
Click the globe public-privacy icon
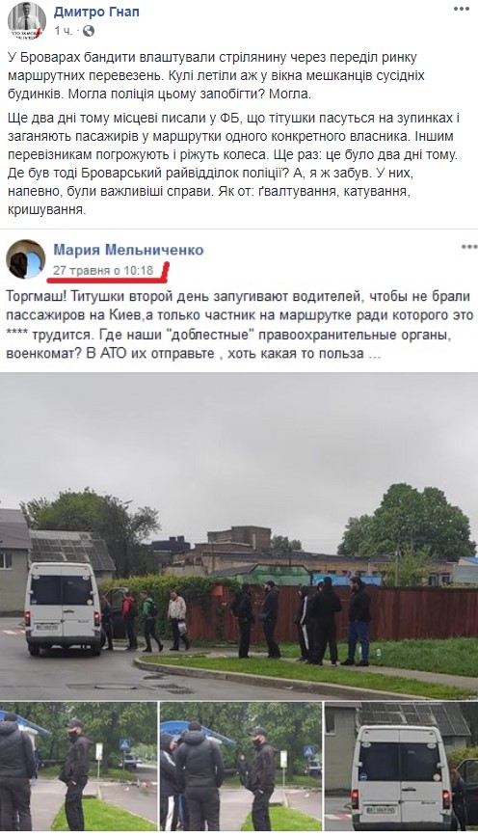pos(89,31)
